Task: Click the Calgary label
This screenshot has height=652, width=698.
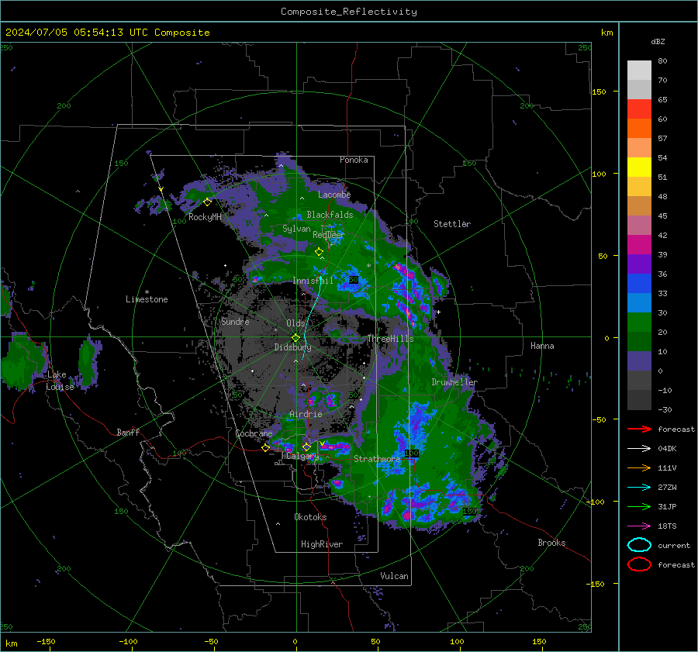Action: click(x=302, y=456)
